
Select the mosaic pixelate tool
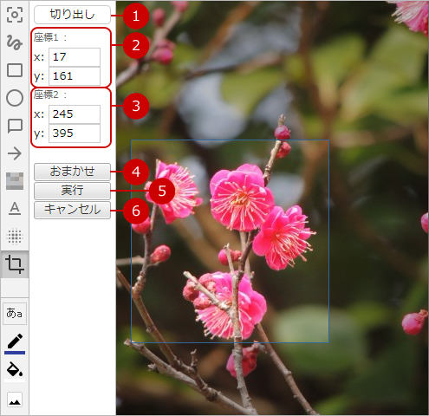(x=15, y=181)
